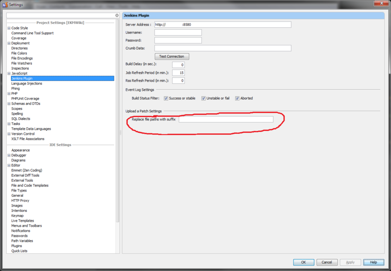Viewport: 391px width, 271px height.
Task: Toggle the Aborted build status checkbox
Action: [x=237, y=98]
